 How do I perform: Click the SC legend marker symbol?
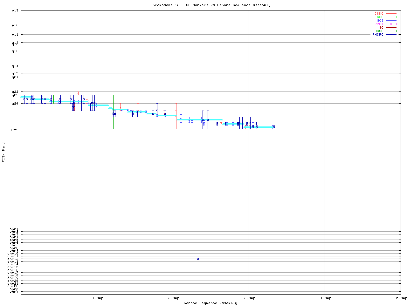click(391, 28)
